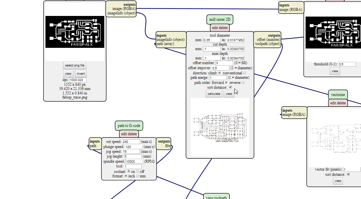Edit the tool number field
The width and height of the screenshot is (361, 199).
pyautogui.click(x=133, y=166)
